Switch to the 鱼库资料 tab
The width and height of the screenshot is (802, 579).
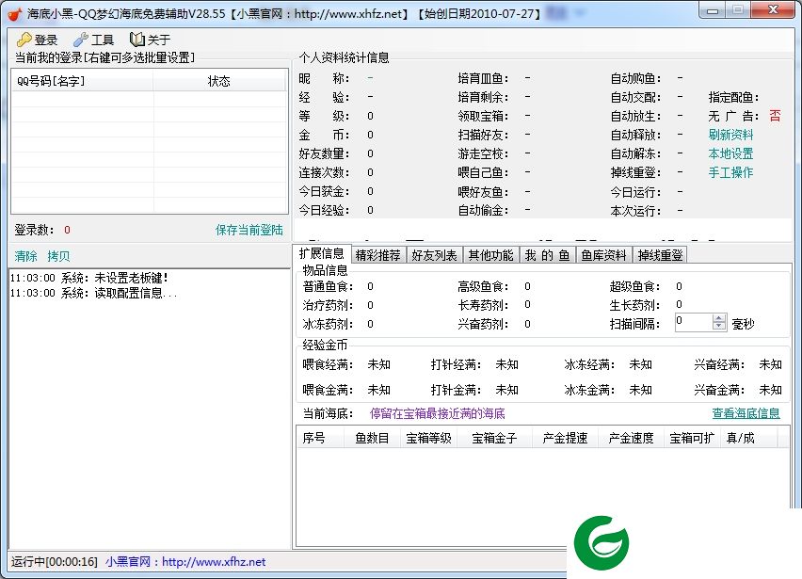[x=603, y=255]
